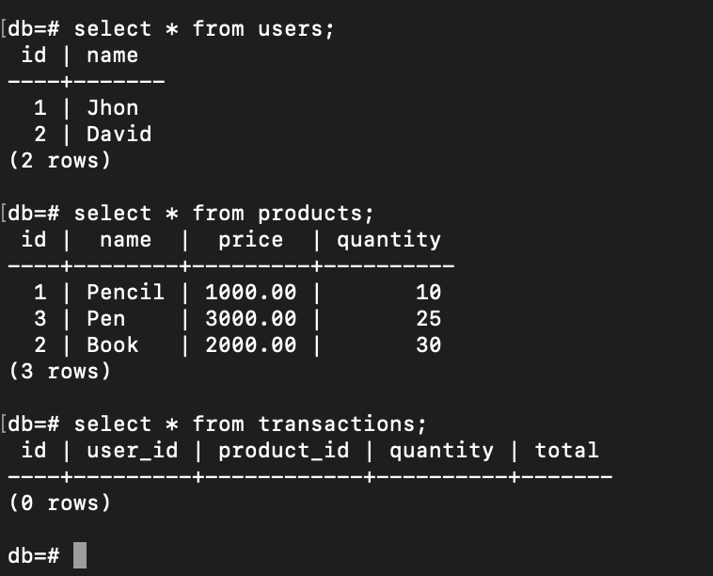The image size is (713, 576).
Task: Click the 'select * from transactions;' command
Action: [x=249, y=424]
